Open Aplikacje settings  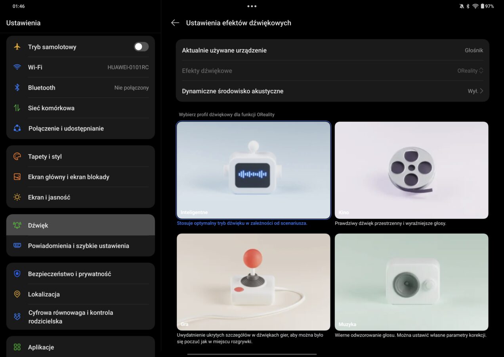[80, 347]
